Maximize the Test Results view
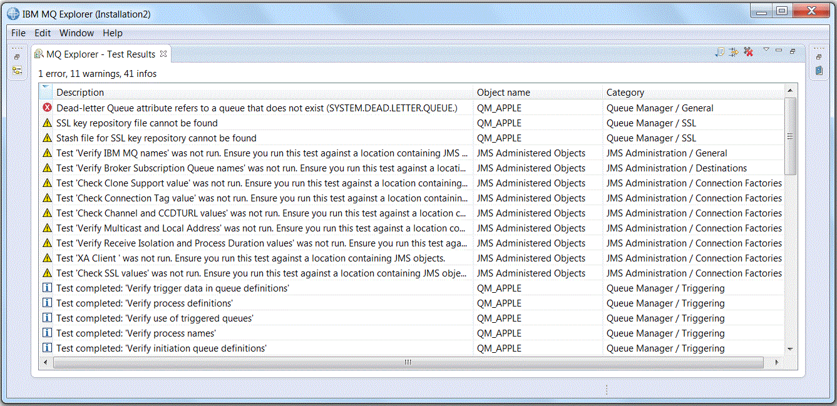 click(793, 51)
